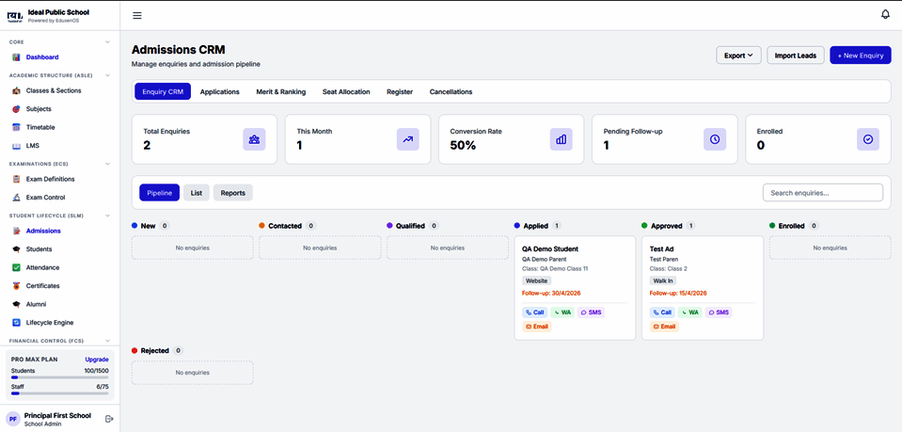Click the Students usage progress bar

coord(60,377)
